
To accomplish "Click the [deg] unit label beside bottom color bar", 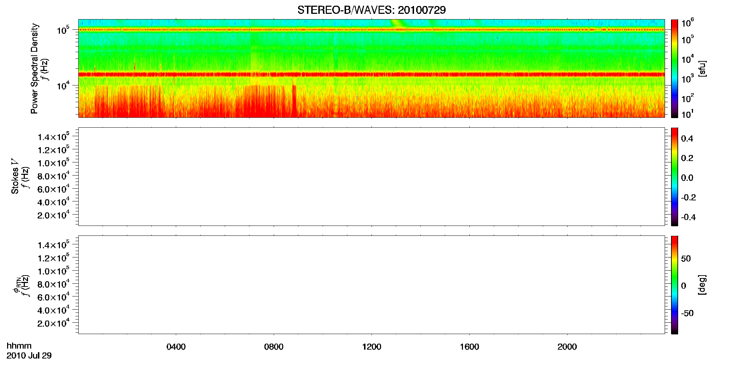I will point(702,285).
